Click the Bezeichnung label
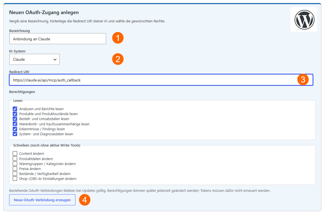Screen dimensions: 325x215 (x=19, y=31)
